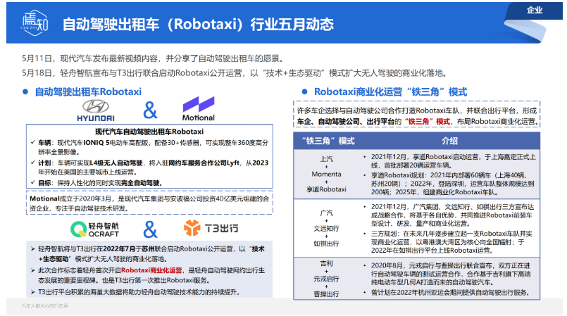567x316 pixels.
Task: Click the 广汽 + 文远知行 + 如祺出行 cell
Action: [x=326, y=228]
